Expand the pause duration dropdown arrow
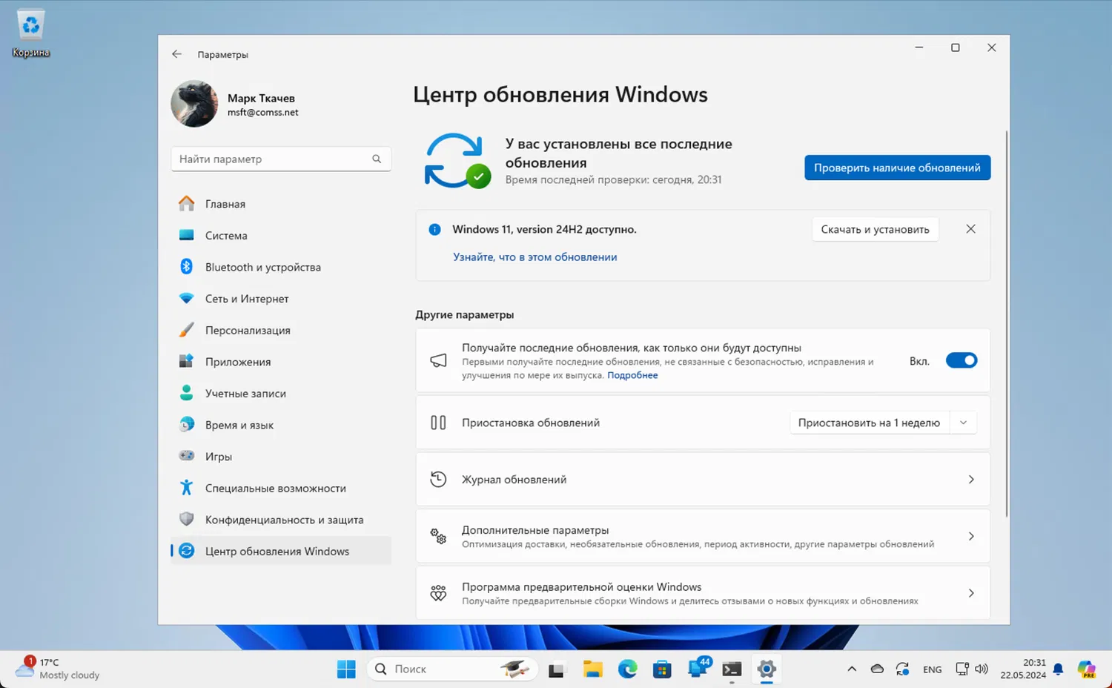The height and width of the screenshot is (688, 1112). tap(963, 423)
